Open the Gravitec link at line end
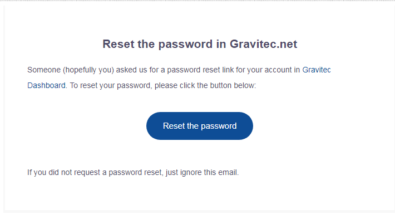 point(317,70)
